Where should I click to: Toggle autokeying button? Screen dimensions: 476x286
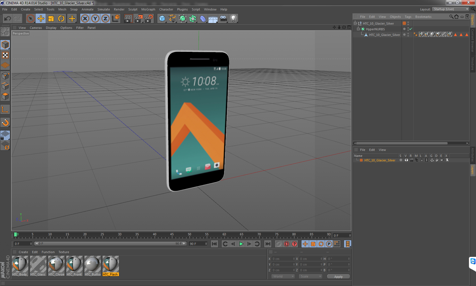(x=286, y=244)
